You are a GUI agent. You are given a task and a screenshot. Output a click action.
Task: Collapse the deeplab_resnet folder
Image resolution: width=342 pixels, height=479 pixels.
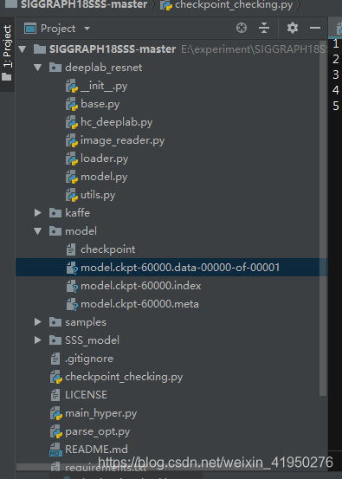click(38, 68)
